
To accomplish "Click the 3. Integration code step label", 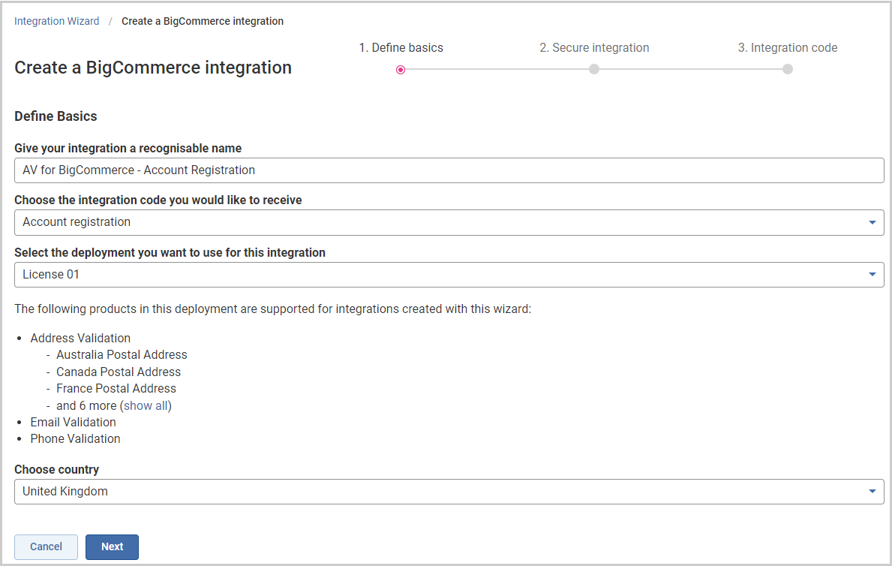I will click(788, 48).
